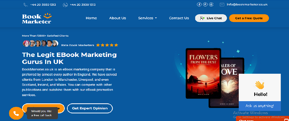Open the Instagram social icon

pyautogui.click(x=211, y=5)
